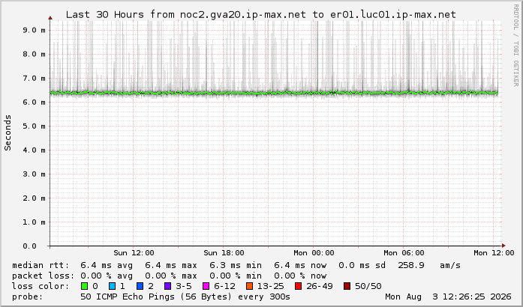Click the '6.4 ms max' median value
Viewport: 523px width, 307px height.
coord(171,265)
